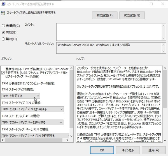Screen dimensions: 168x156
Task: Select the 有効(E) radio button
Action: click(x=3, y=32)
